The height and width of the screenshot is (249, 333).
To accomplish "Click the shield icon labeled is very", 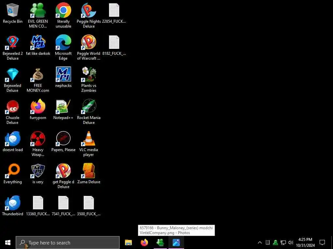I will click(x=38, y=174).
